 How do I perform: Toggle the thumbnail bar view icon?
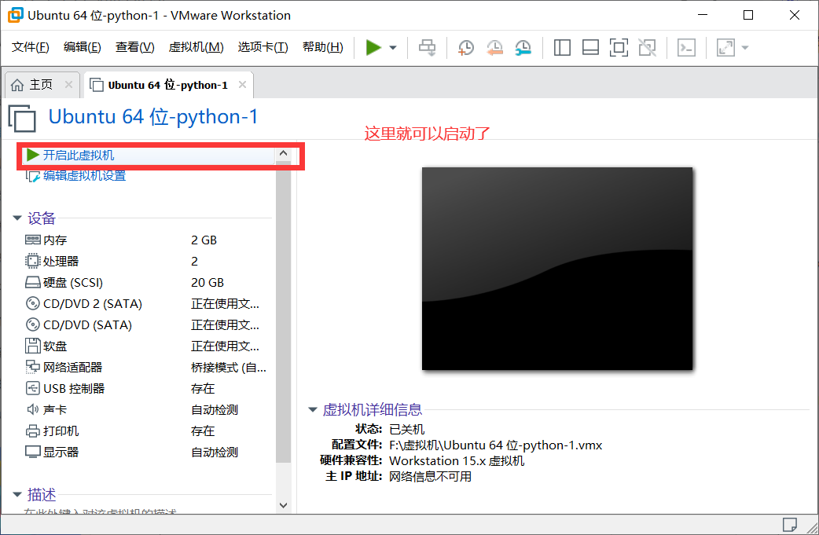coord(590,47)
